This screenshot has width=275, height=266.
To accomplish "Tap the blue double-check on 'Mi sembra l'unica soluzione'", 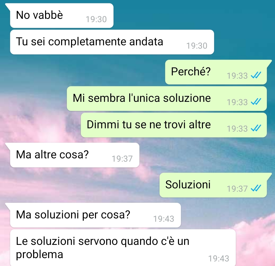I will pos(256,102).
